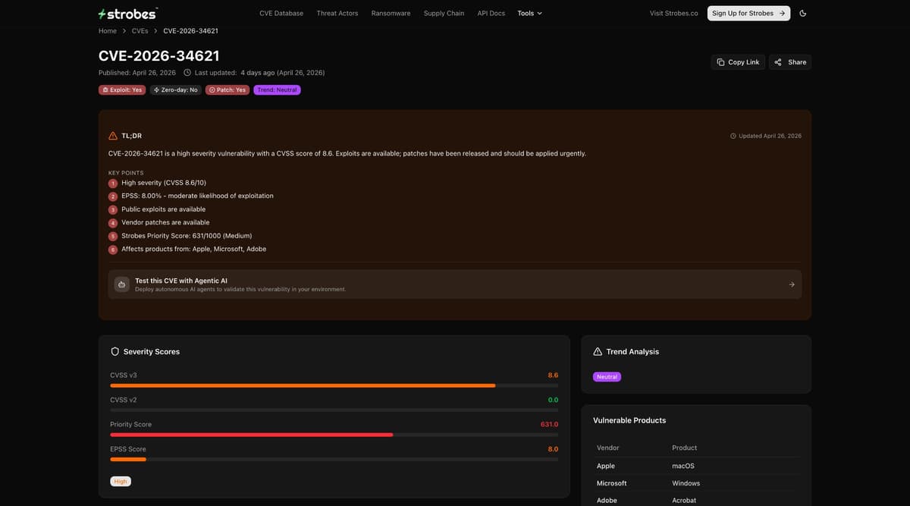Click key point number 6 badge
The height and width of the screenshot is (506, 910).
(x=113, y=249)
